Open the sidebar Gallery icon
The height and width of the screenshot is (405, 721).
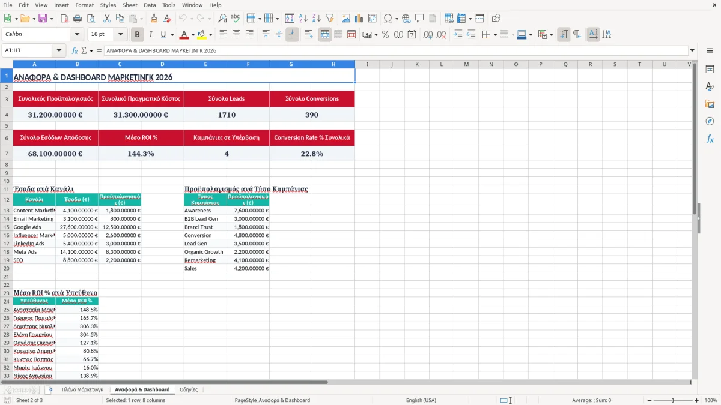click(710, 104)
